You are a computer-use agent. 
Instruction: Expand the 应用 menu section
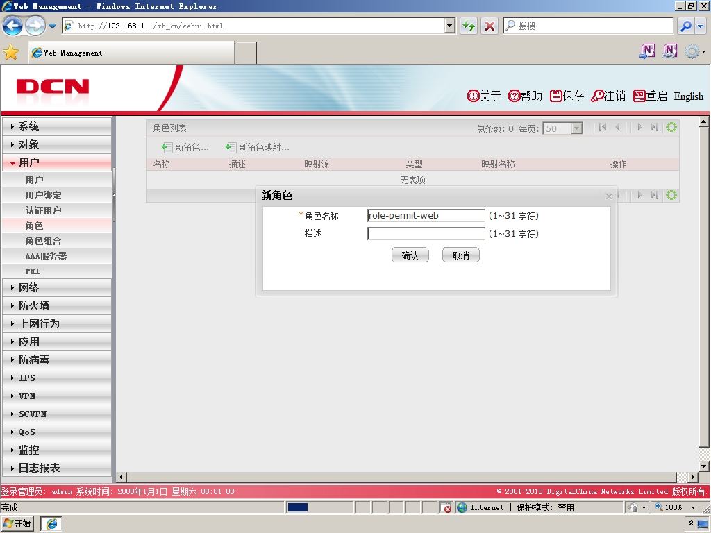[x=57, y=341]
